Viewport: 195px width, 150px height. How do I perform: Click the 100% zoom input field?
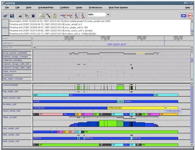pyautogui.click(x=97, y=14)
